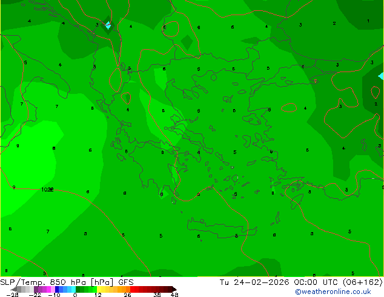Click the -22 legend scale label
Viewport: 384px width, 297px height.
tap(35, 295)
